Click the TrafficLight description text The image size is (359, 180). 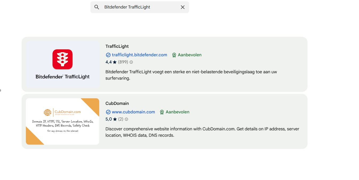point(191,75)
